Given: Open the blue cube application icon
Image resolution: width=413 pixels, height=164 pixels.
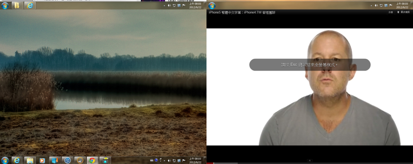Looking at the screenshot, I should [x=55, y=160].
